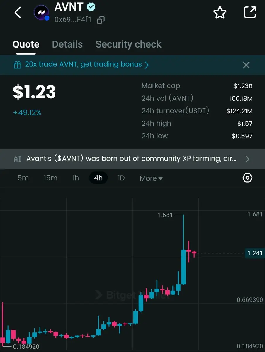This screenshot has height=352, width=265.
Task: Open chart settings hexagon icon
Action: pyautogui.click(x=247, y=178)
